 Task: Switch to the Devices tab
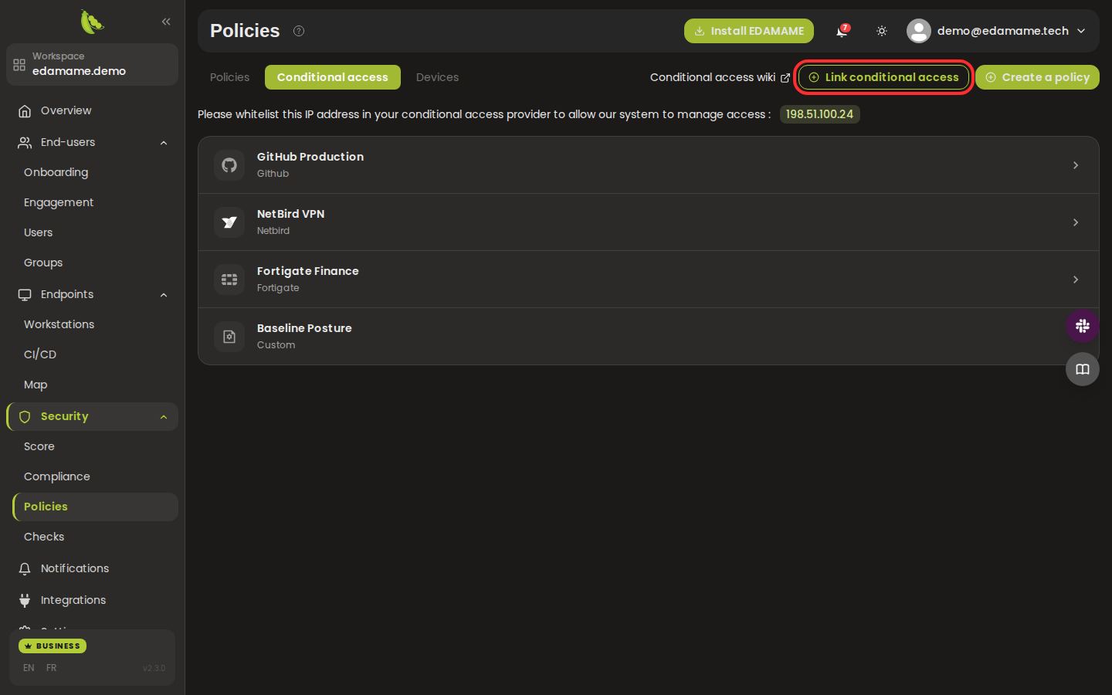tap(437, 77)
